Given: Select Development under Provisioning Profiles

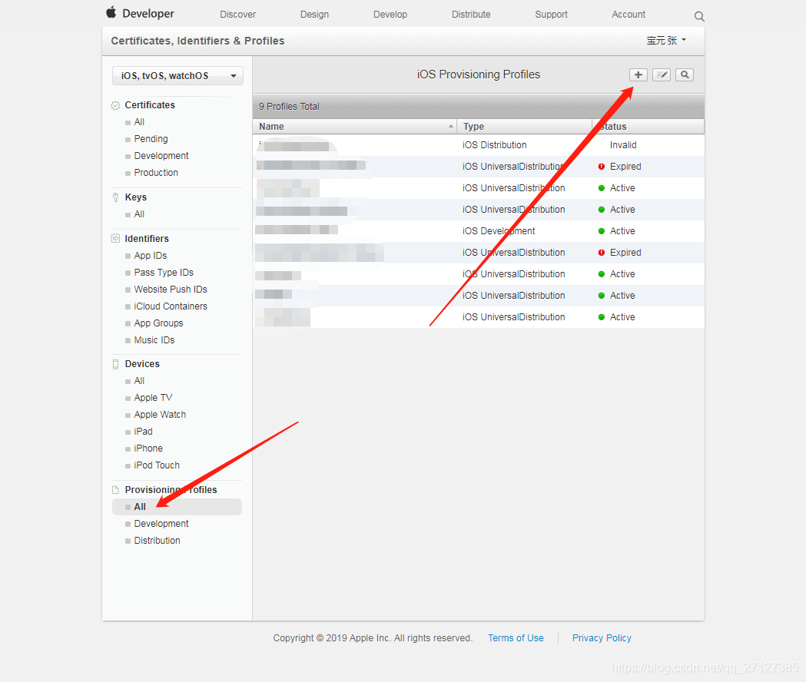Looking at the screenshot, I should click(161, 524).
